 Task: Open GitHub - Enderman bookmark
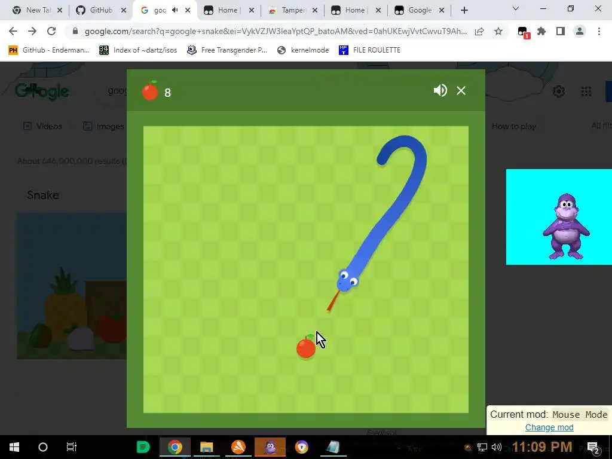[x=49, y=50]
